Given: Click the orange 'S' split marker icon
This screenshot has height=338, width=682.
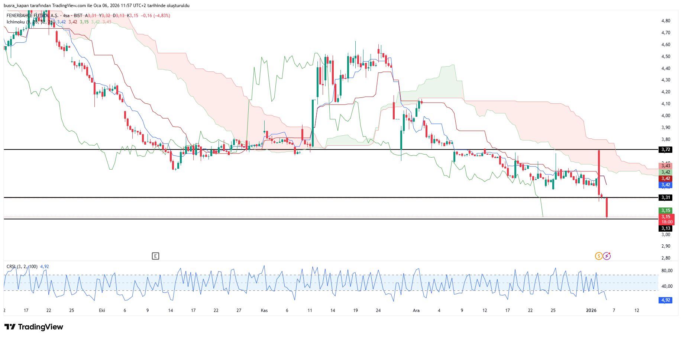Looking at the screenshot, I should 598,256.
